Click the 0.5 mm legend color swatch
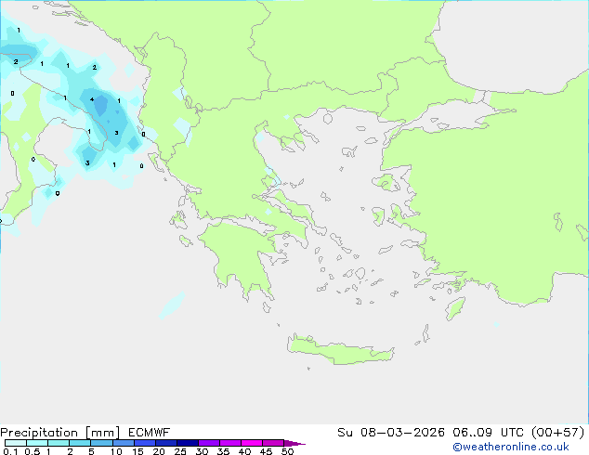589x455 pixels. point(37,443)
